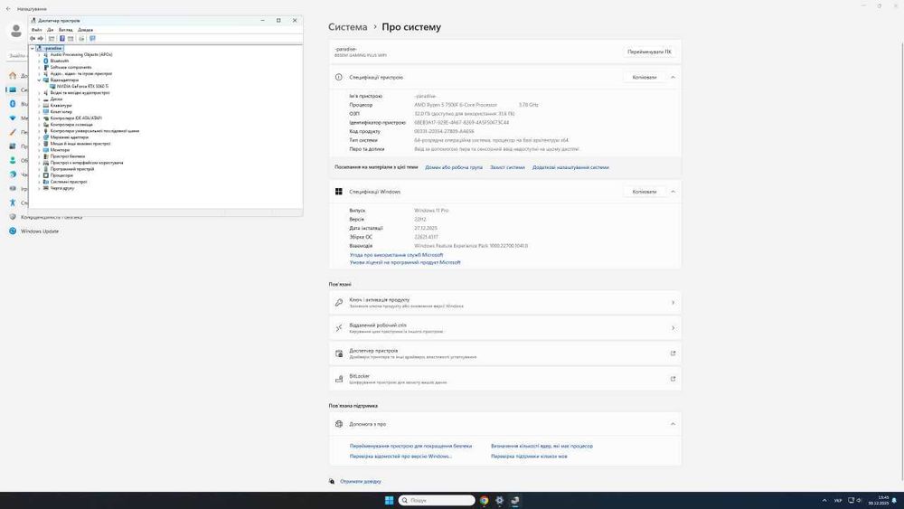This screenshot has height=509, width=904.
Task: Expand the Диски node
Action: pyautogui.click(x=39, y=99)
